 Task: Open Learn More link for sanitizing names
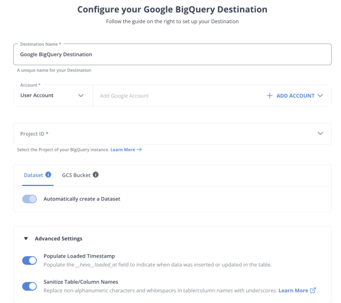tap(293, 290)
